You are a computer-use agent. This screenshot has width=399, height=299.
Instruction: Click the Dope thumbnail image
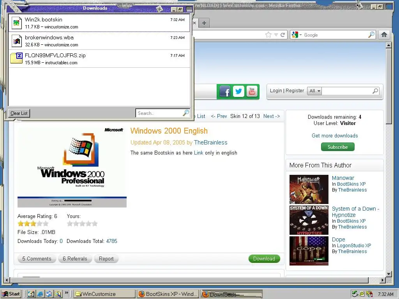click(x=309, y=251)
